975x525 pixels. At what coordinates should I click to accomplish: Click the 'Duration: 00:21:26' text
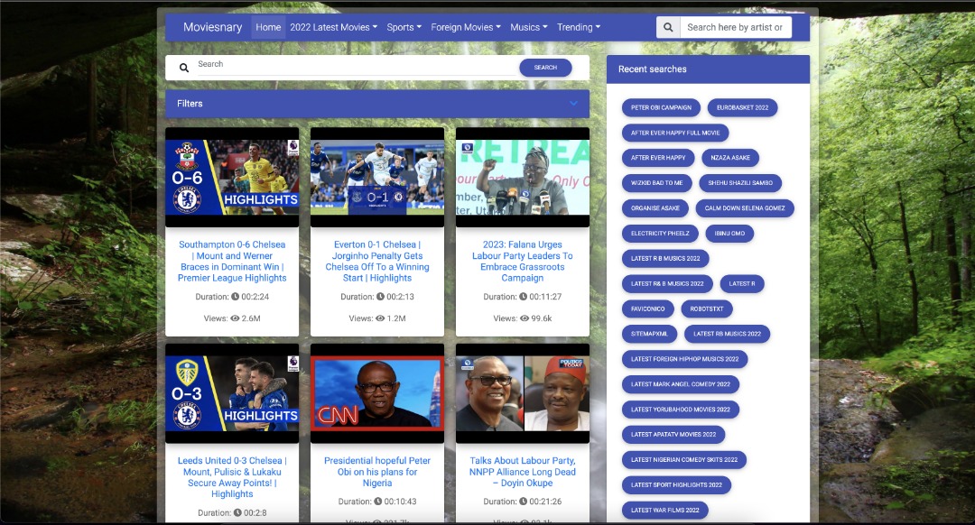click(x=523, y=502)
